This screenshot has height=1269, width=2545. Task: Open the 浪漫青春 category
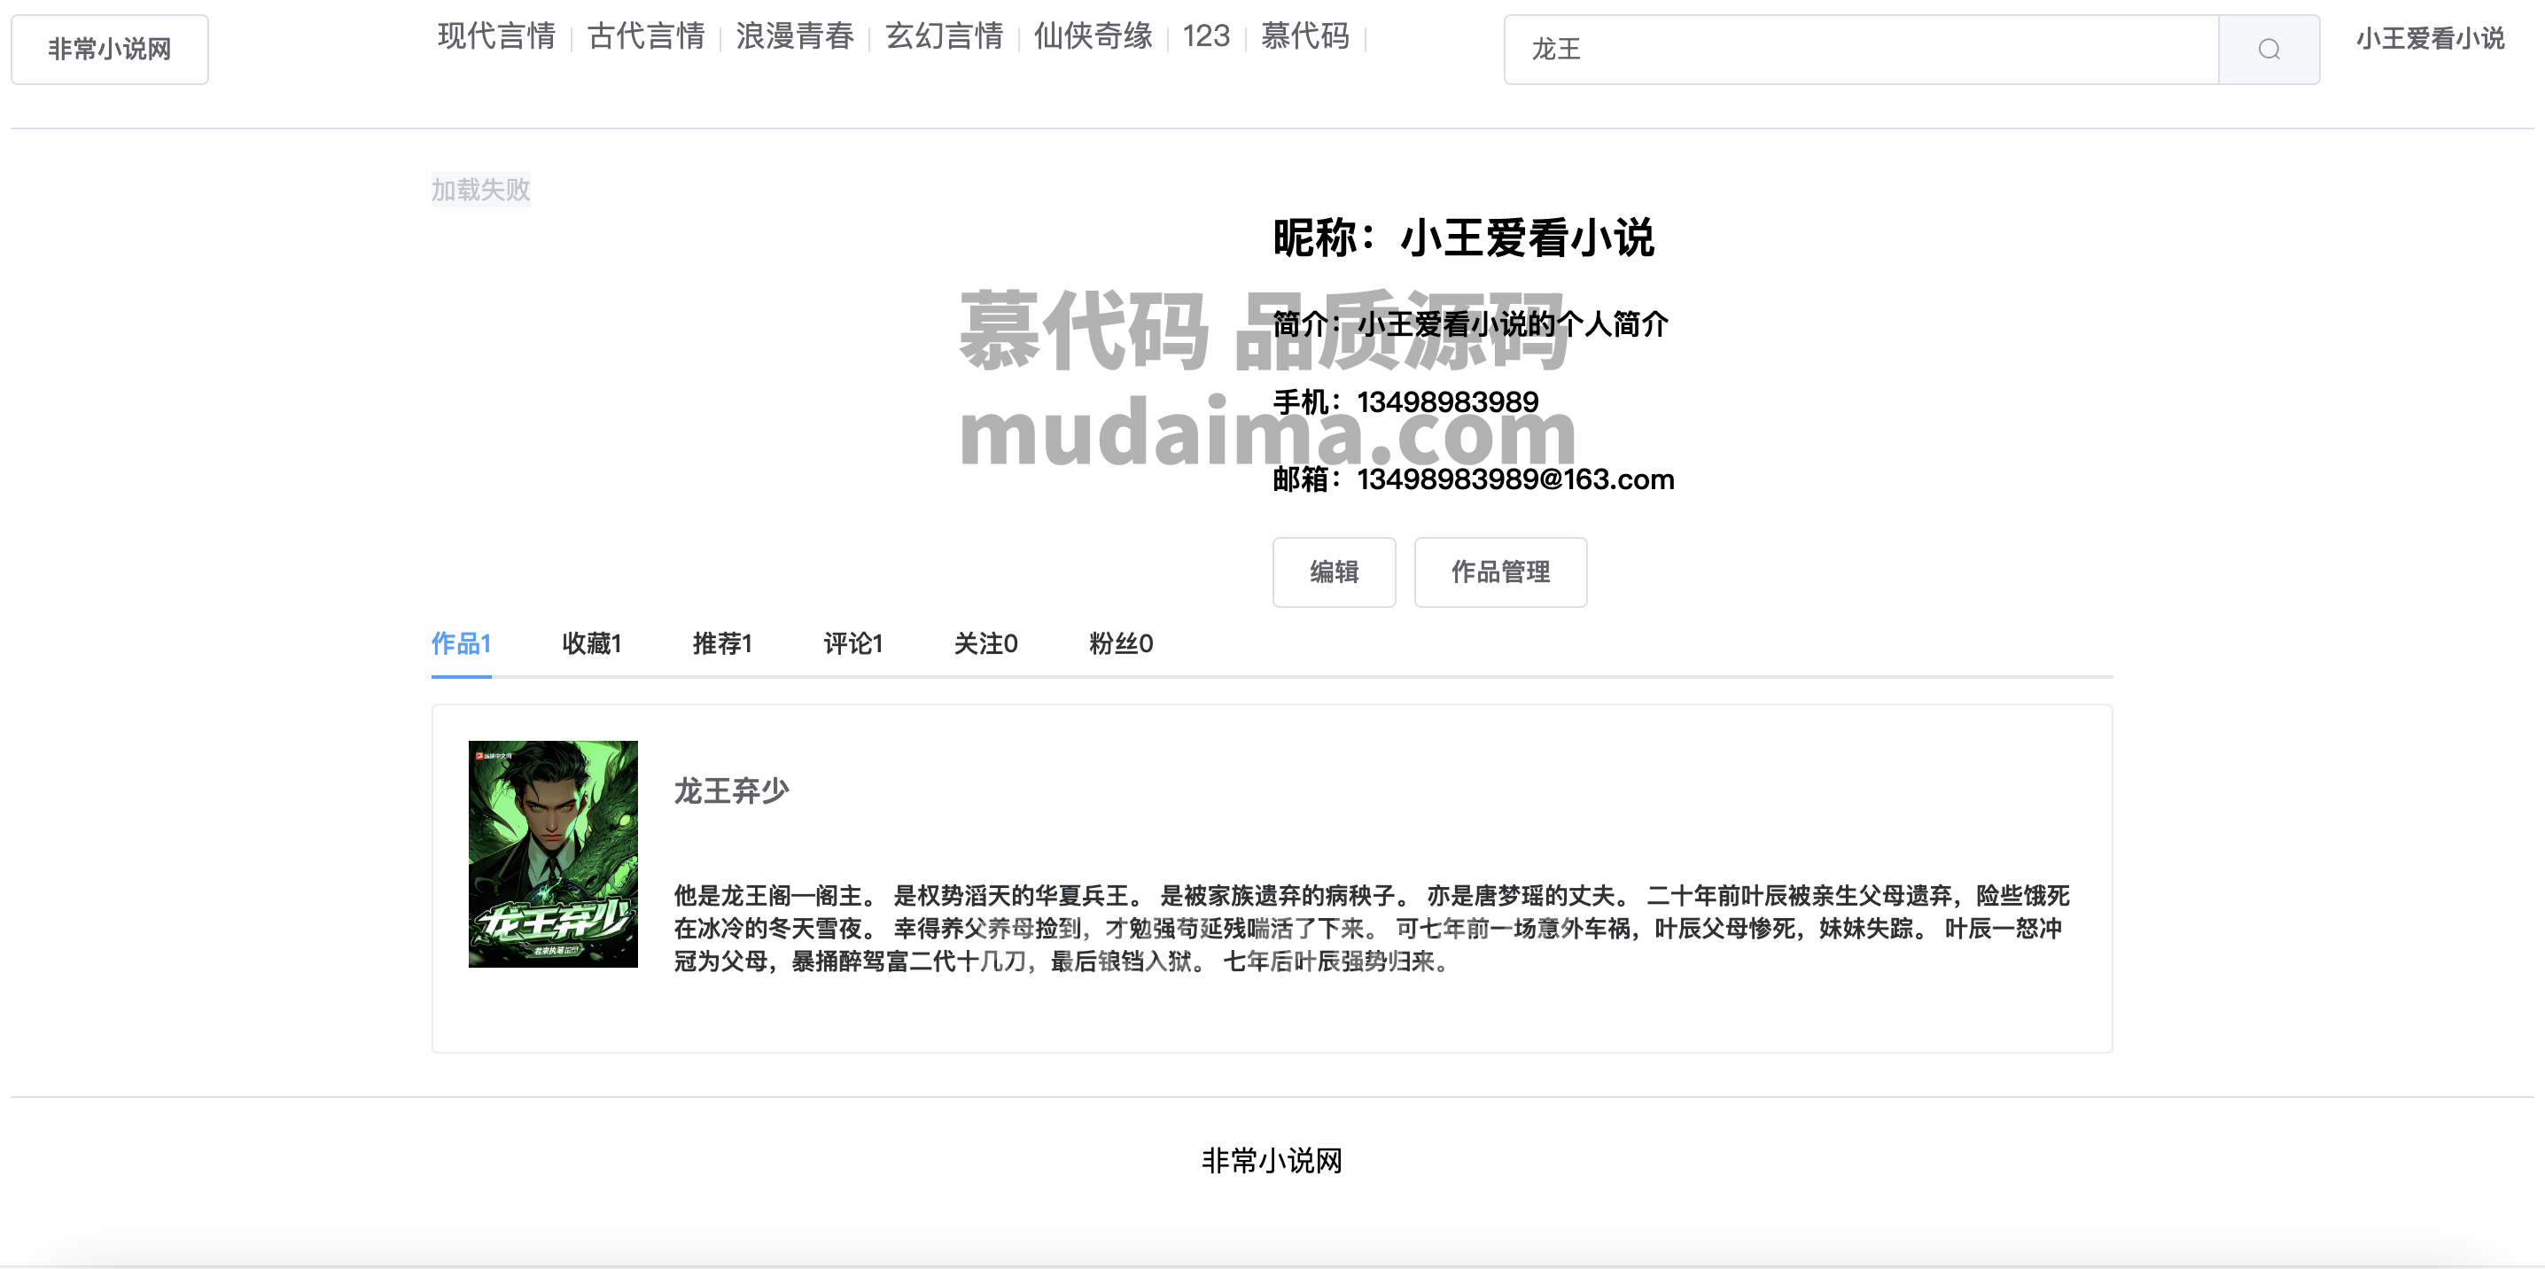pos(794,36)
